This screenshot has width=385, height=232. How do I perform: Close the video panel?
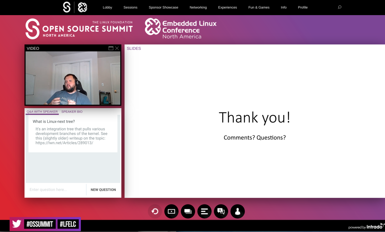click(117, 48)
